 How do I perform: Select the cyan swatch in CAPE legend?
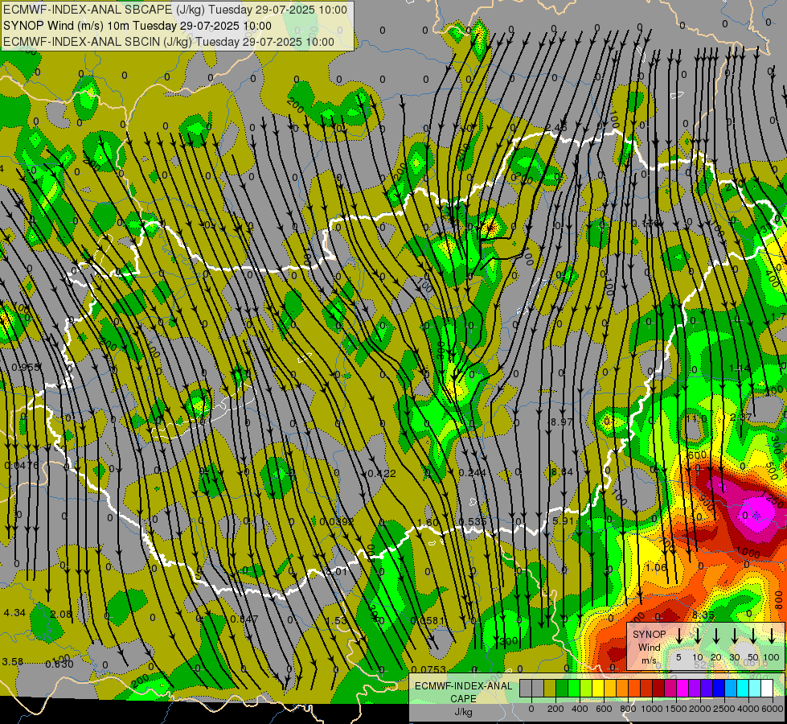[742, 689]
